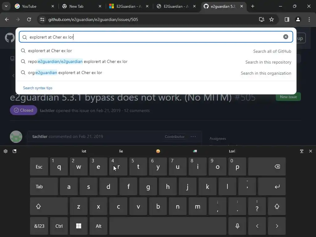The image size is (316, 237).
Task: Clear the GitHub search text
Action: (x=285, y=37)
